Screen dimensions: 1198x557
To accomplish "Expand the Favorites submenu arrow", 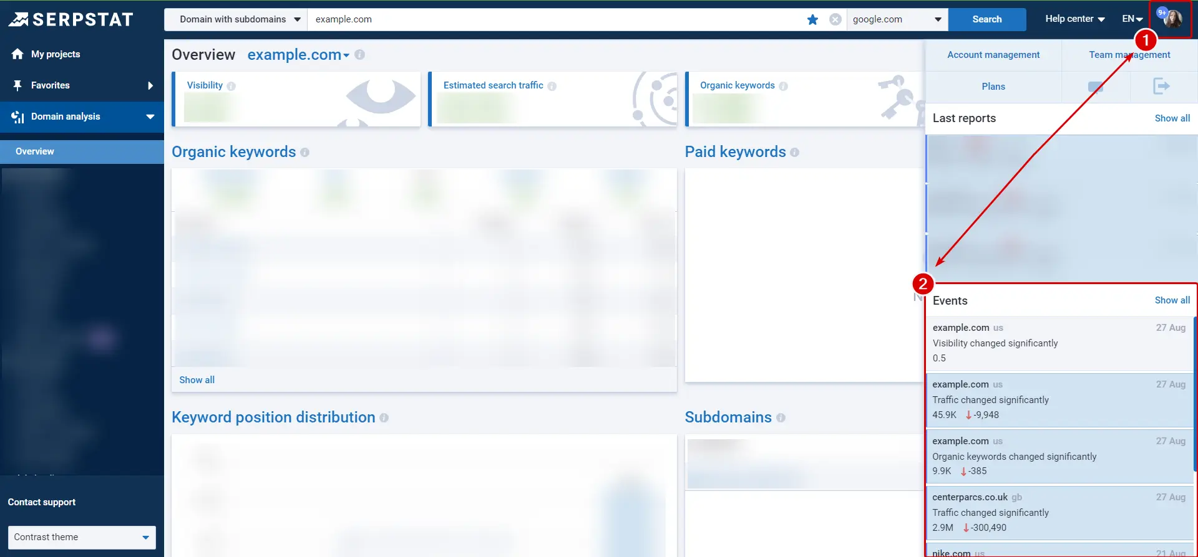I will click(150, 85).
